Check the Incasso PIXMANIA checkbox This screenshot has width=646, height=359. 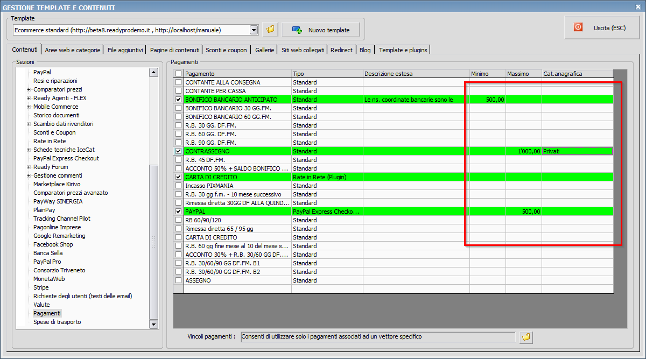[x=178, y=186]
